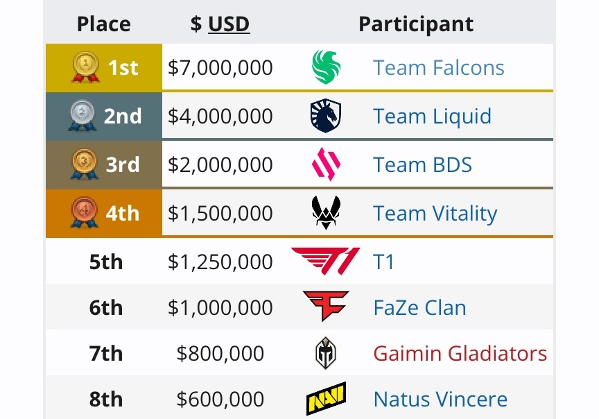This screenshot has width=599, height=419.
Task: Click the silver 2nd place medal
Action: [83, 116]
